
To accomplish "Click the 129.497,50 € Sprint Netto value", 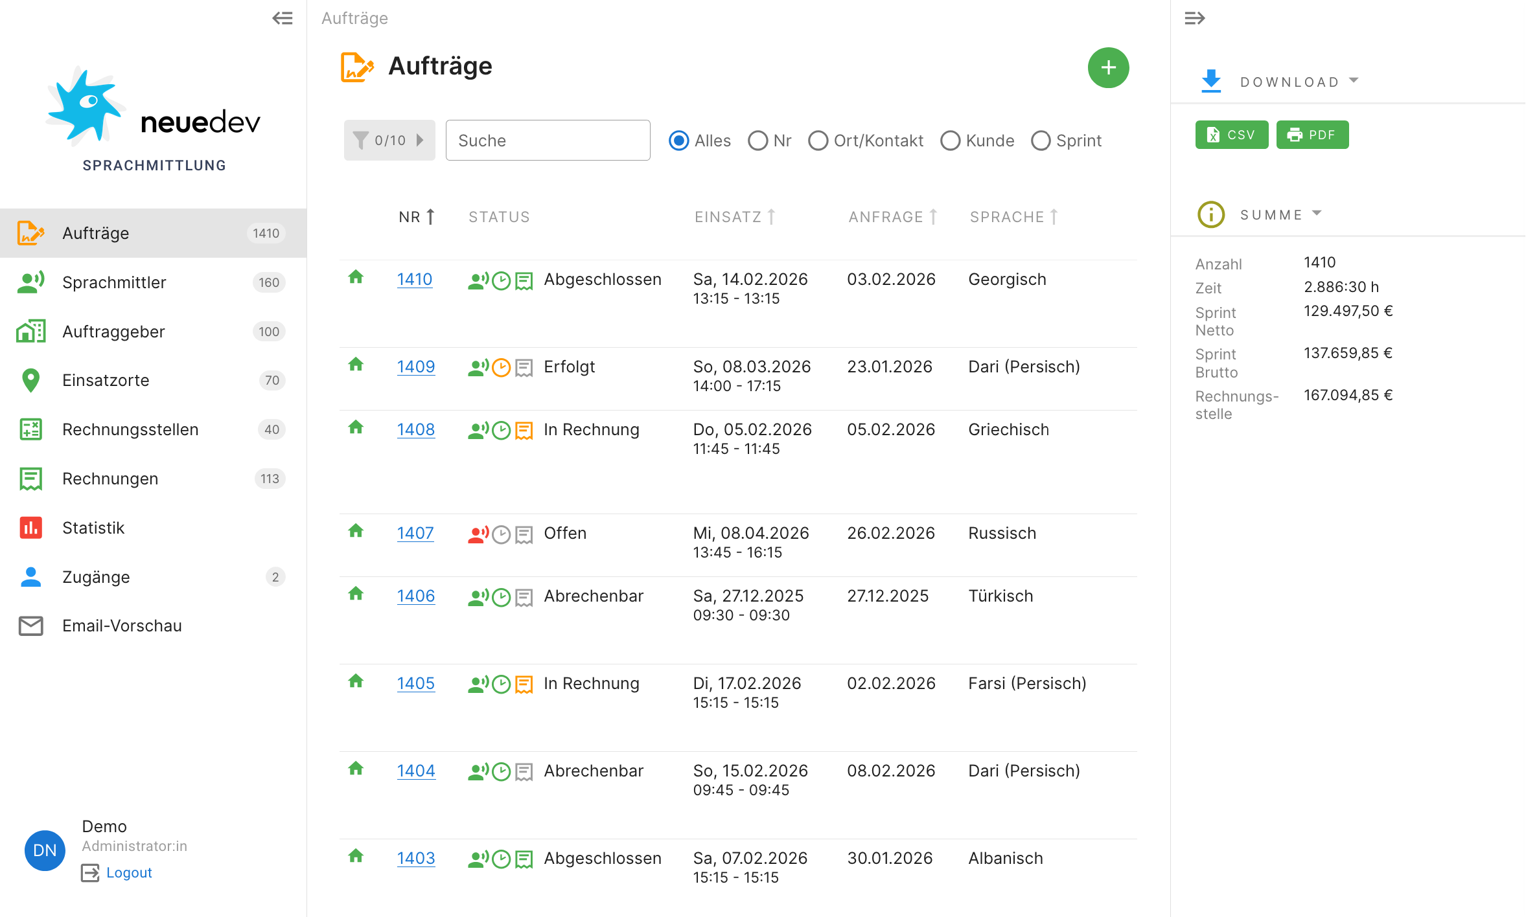I will pos(1348,311).
